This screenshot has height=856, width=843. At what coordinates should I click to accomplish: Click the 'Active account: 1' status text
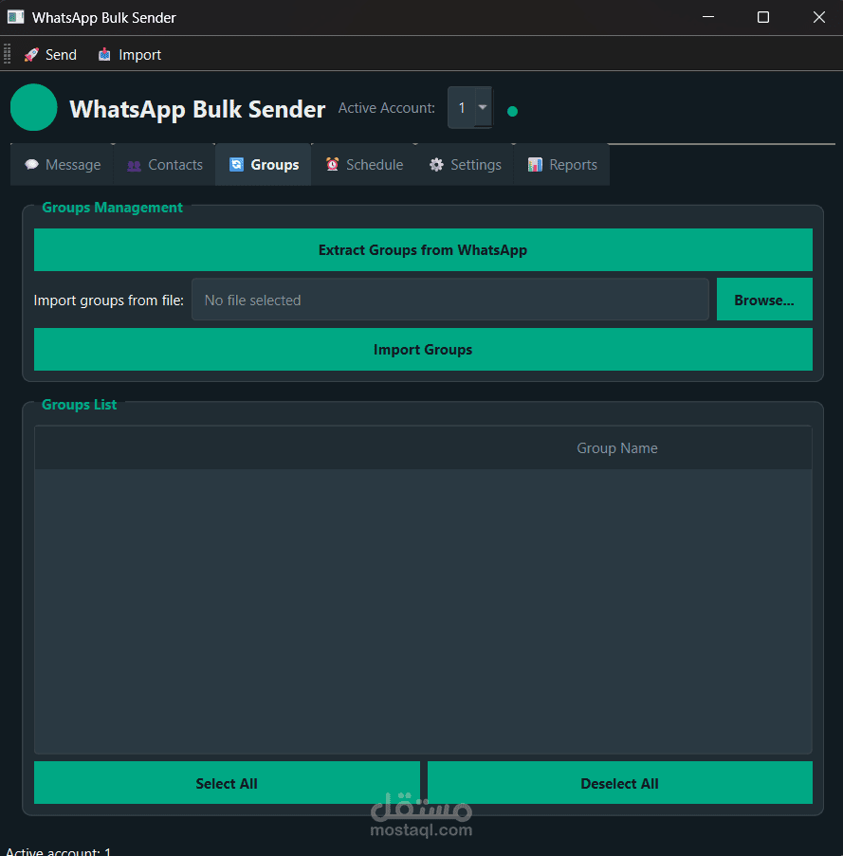58,851
